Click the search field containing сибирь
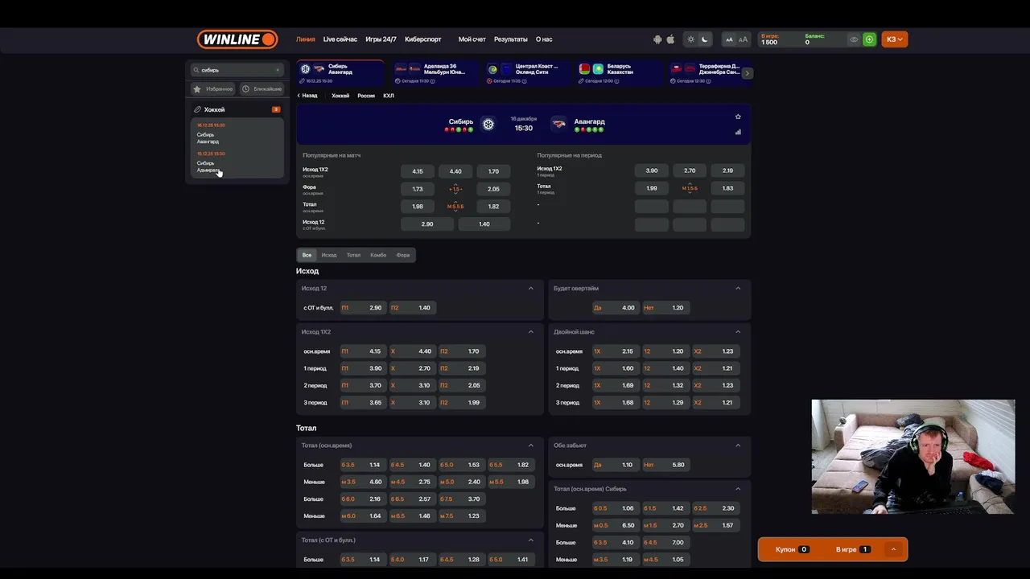Image resolution: width=1030 pixels, height=579 pixels. [x=237, y=70]
